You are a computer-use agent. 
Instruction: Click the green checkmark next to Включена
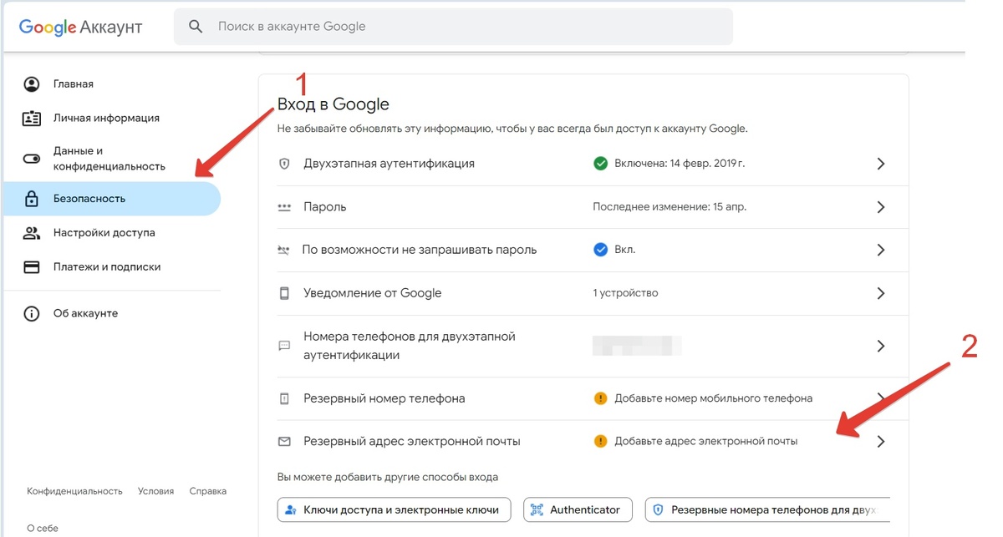click(600, 164)
